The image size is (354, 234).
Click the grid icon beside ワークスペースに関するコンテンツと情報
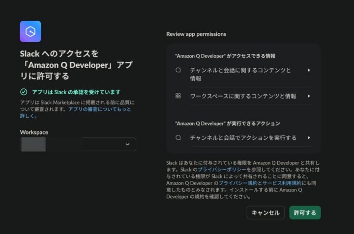tap(178, 96)
